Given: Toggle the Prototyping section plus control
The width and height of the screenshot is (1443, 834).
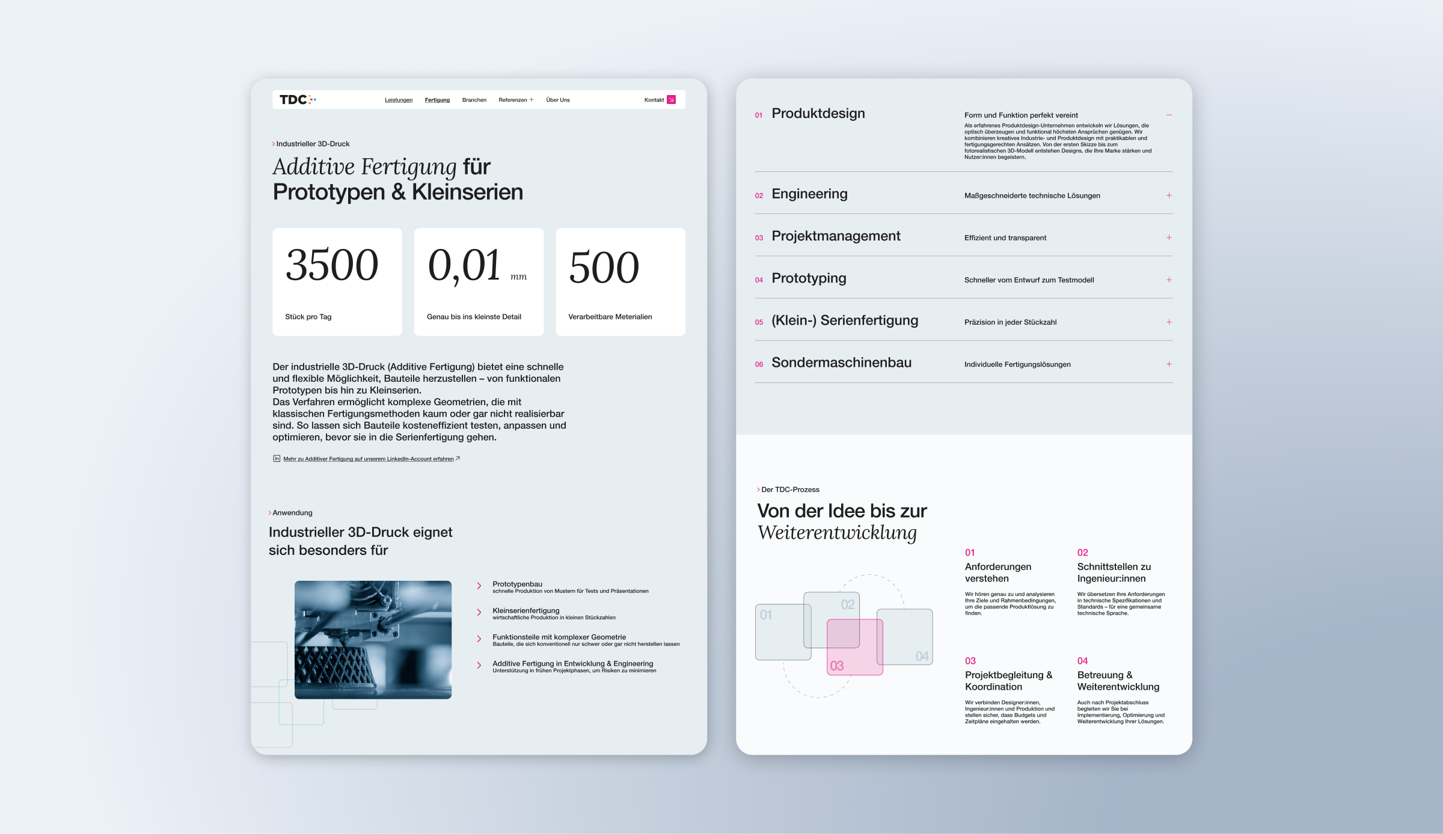Looking at the screenshot, I should [1168, 280].
